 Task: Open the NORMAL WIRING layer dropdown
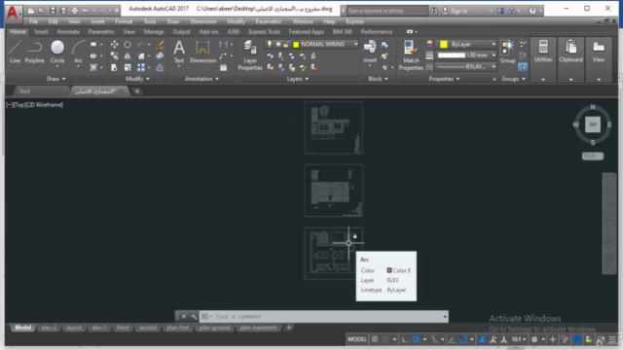[x=311, y=44]
